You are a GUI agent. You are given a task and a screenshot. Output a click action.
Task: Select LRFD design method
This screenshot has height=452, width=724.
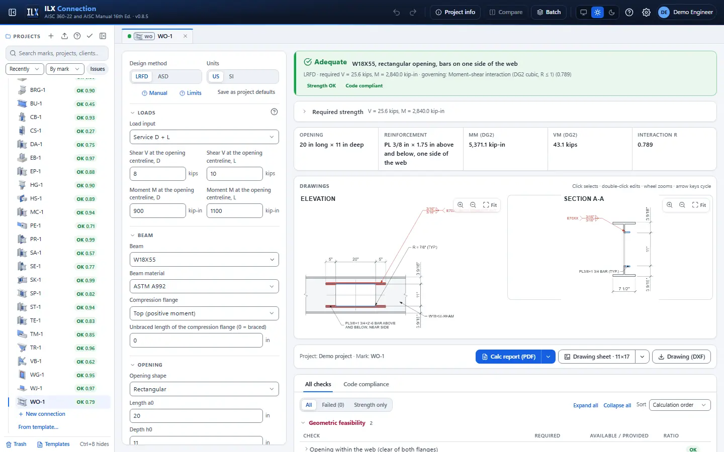point(142,76)
